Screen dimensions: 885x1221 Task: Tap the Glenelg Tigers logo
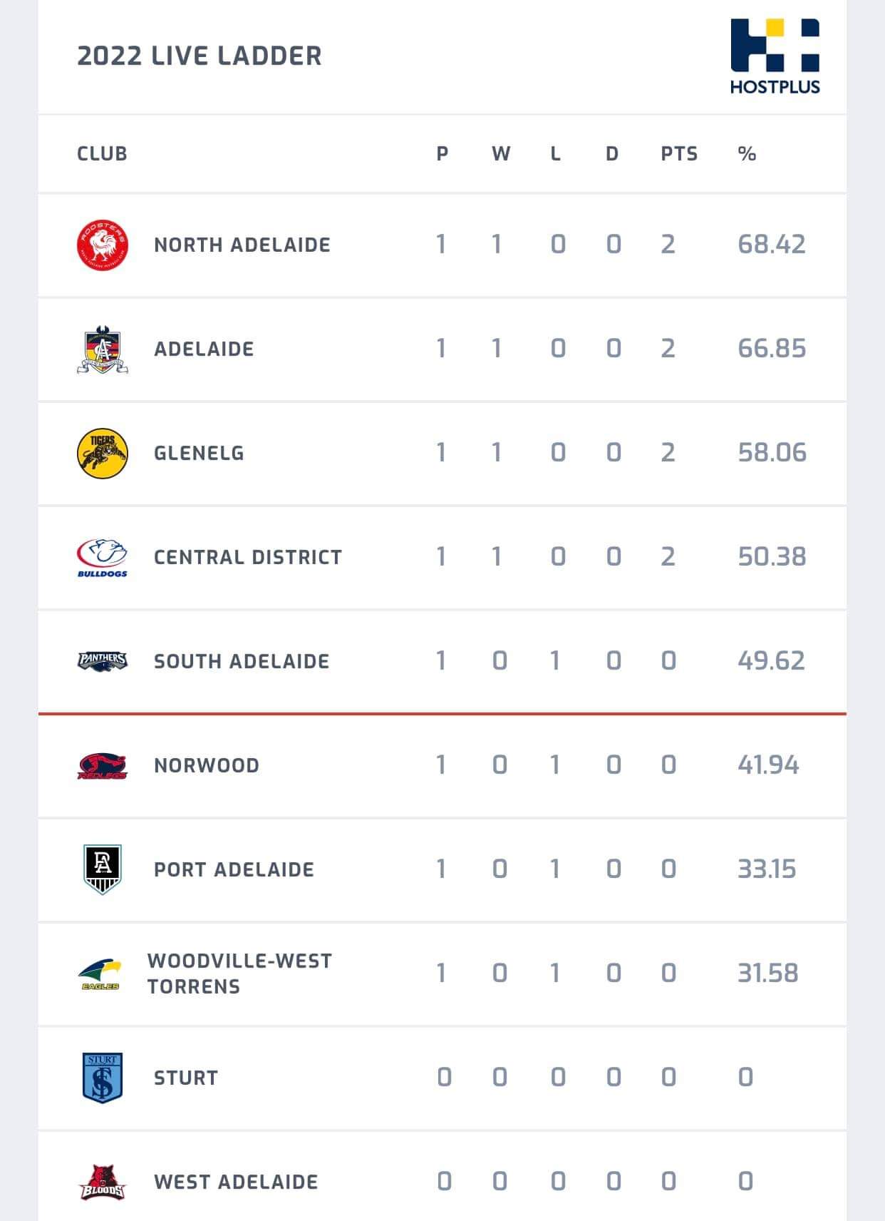pos(102,453)
